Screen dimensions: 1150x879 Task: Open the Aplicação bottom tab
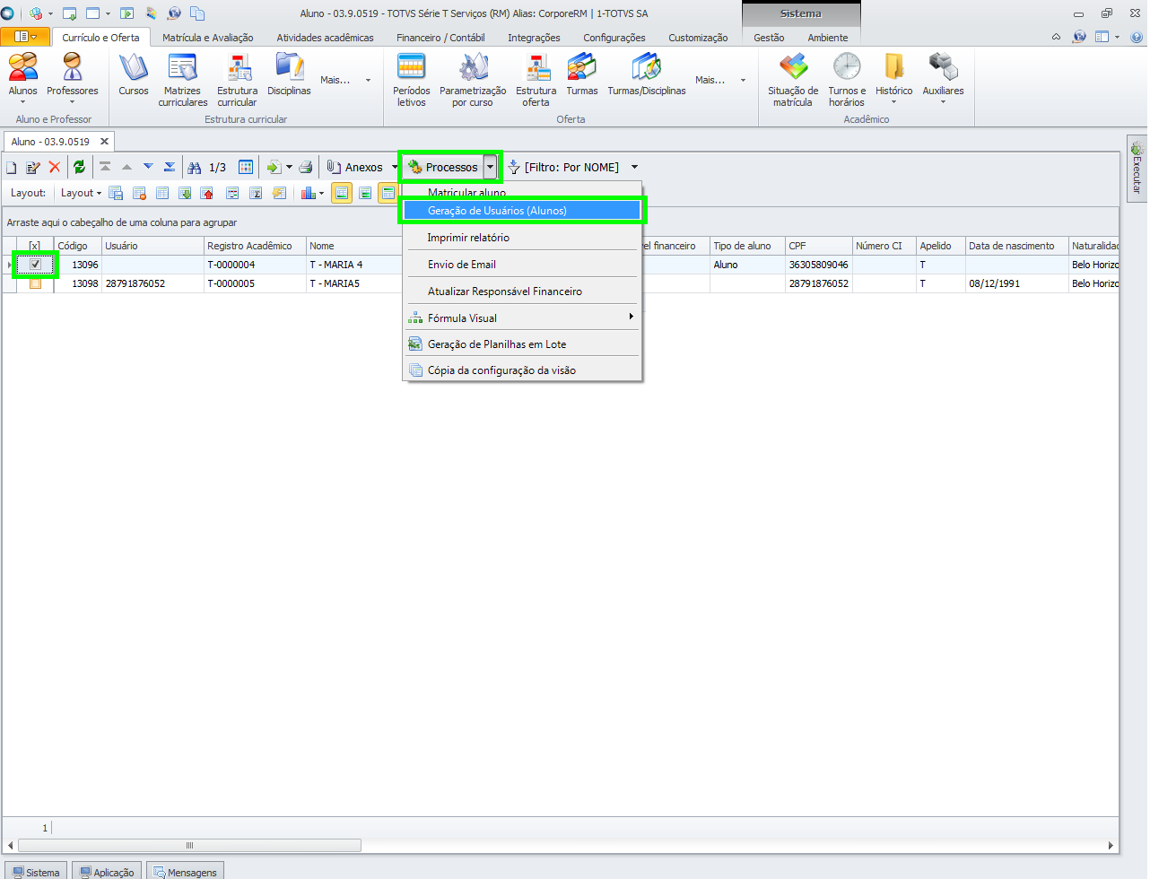(x=107, y=872)
